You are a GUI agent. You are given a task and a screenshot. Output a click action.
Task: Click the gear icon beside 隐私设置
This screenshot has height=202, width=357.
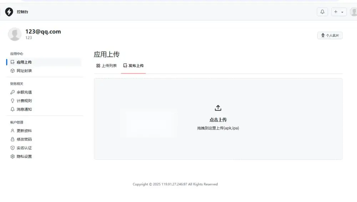12,156
